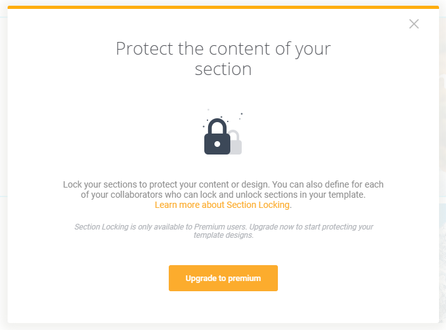Close the section locking dialog

click(x=414, y=24)
